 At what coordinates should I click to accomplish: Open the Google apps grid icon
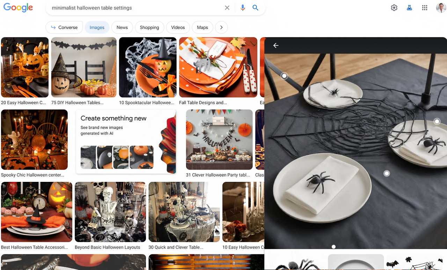(x=425, y=8)
